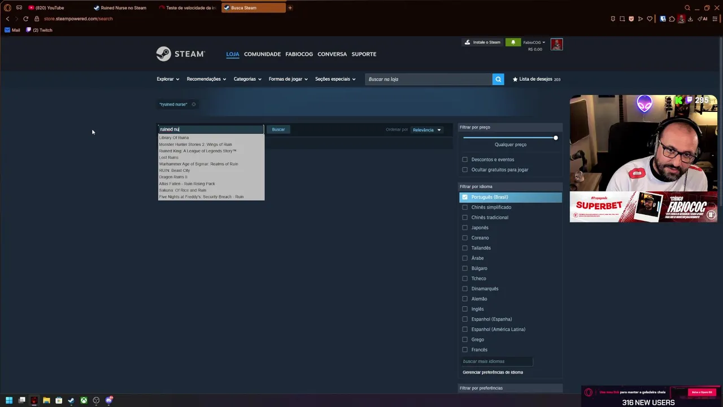Open a new browser tab with plus icon
This screenshot has height=407, width=723.
(x=290, y=8)
